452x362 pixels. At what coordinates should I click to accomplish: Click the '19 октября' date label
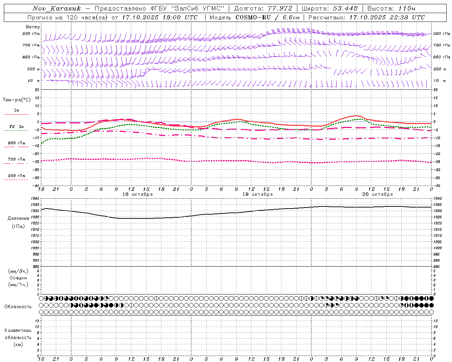pyautogui.click(x=257, y=194)
